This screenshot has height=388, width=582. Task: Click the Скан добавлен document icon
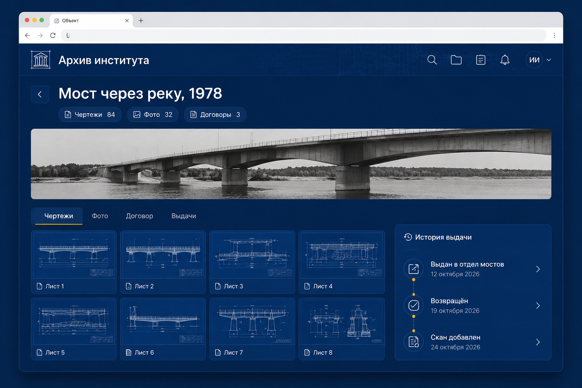coord(413,342)
